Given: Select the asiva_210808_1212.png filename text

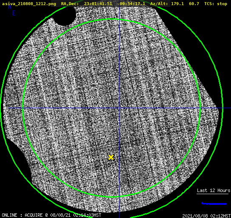Looking at the screenshot, I should (x=29, y=4).
